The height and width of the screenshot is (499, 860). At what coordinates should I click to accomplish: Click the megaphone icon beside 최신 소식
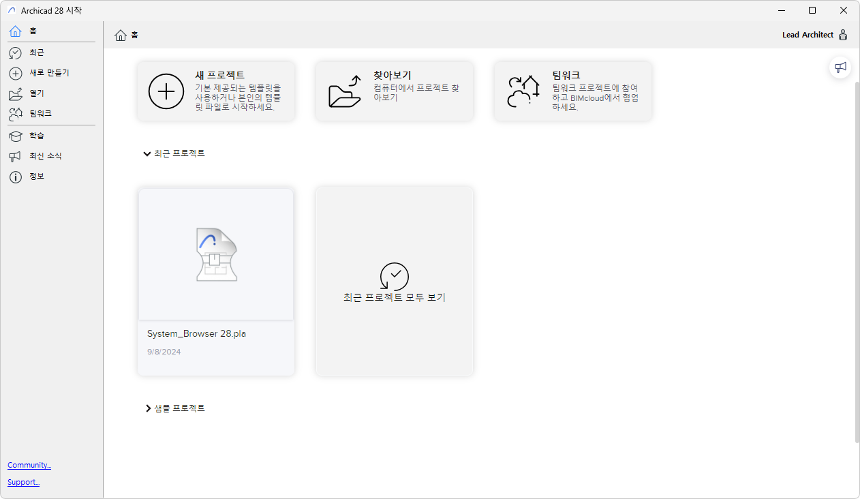click(x=16, y=157)
